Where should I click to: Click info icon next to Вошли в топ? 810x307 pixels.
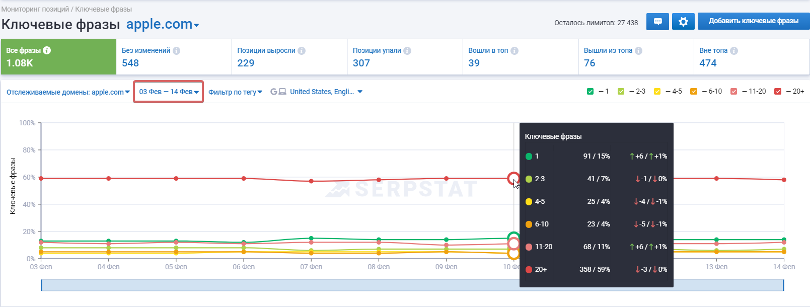pos(514,51)
